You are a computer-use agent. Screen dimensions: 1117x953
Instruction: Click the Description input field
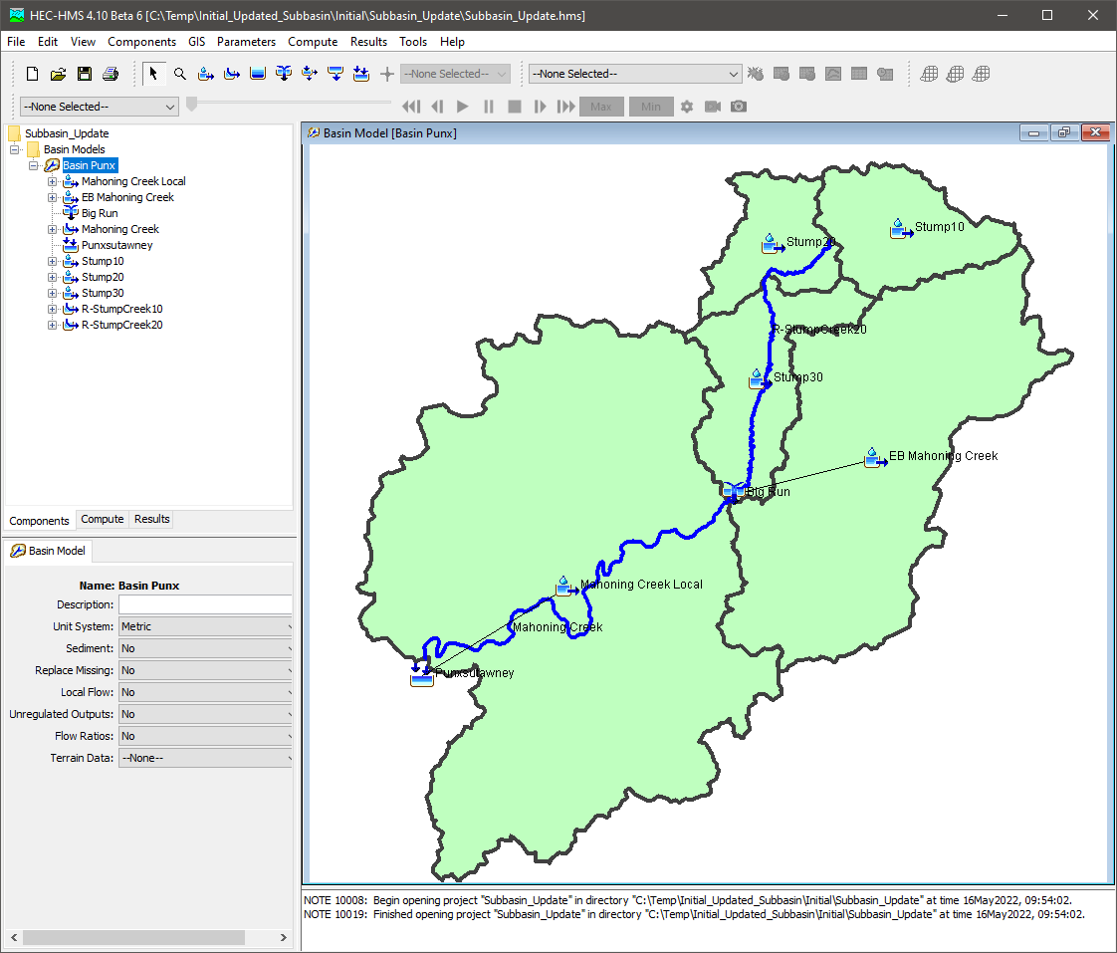pos(205,604)
